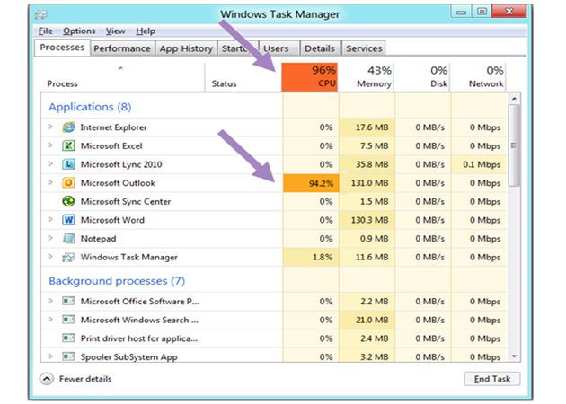Click the Microsoft Sync Center icon
The height and width of the screenshot is (404, 566).
68,201
